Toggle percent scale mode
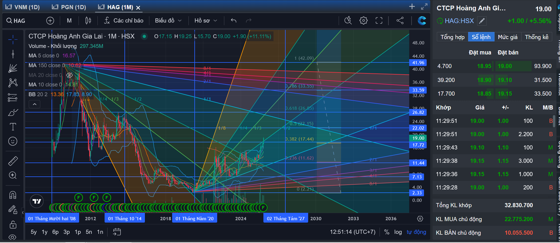Screen dimensions: 560x243 (387, 232)
